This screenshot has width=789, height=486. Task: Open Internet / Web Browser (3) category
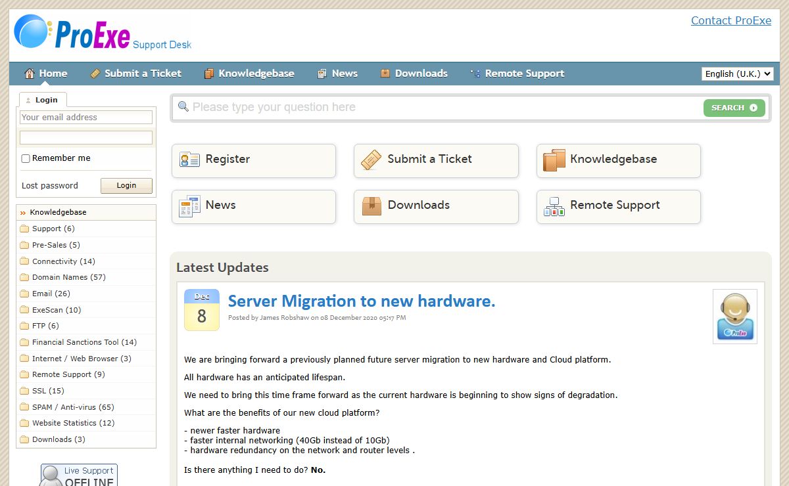pos(82,359)
